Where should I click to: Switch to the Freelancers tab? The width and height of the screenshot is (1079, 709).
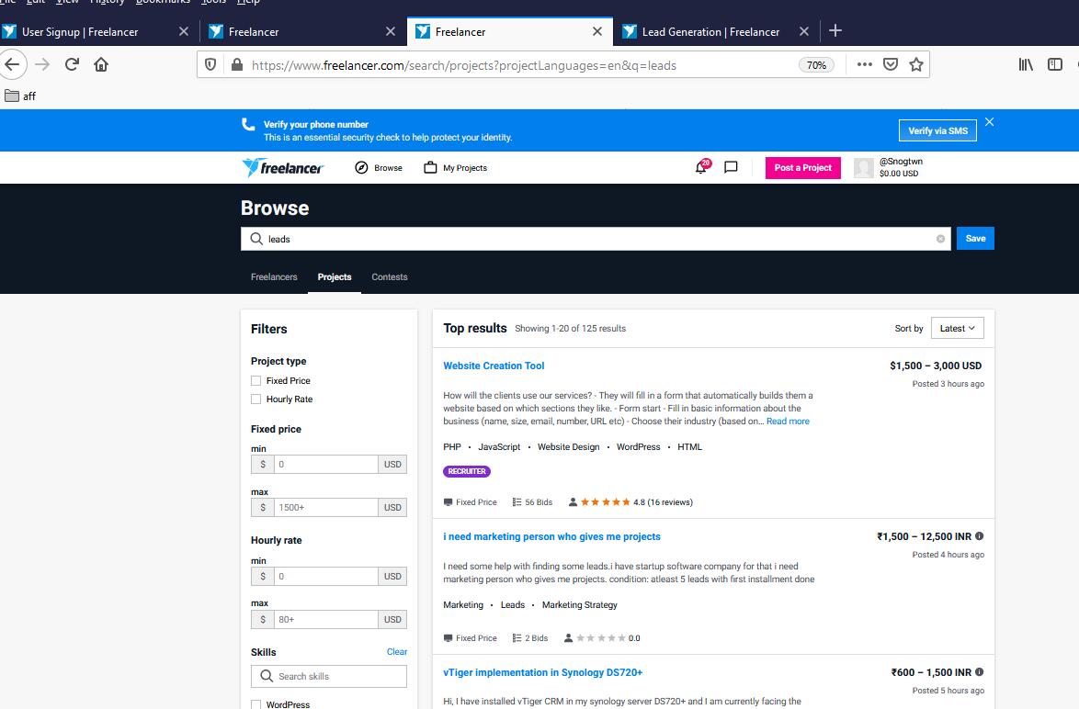(x=274, y=276)
